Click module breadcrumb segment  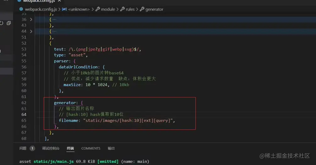pos(108,9)
